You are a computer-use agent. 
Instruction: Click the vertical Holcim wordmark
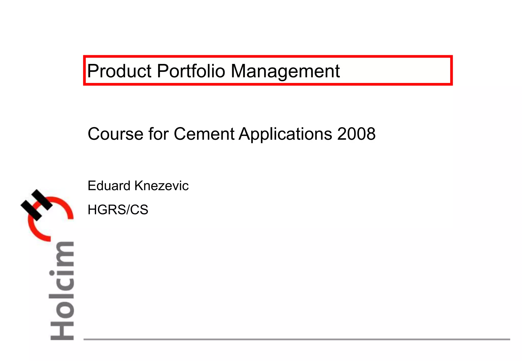click(x=62, y=290)
